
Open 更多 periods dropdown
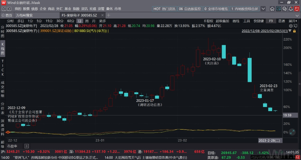[x=103, y=21]
